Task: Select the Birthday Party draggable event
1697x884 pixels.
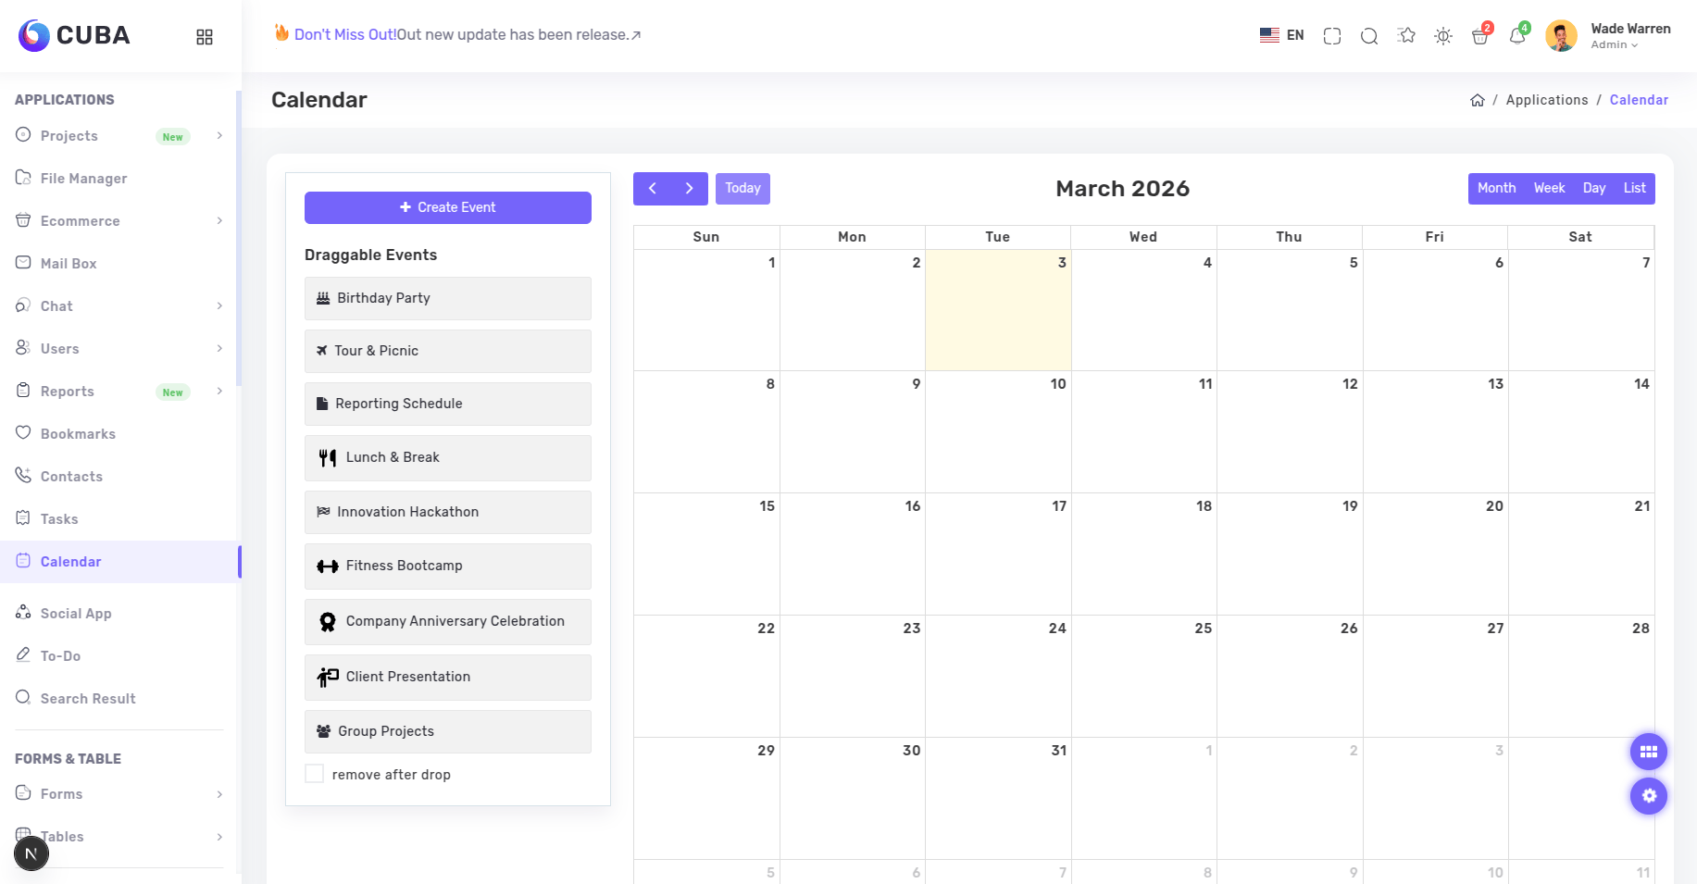Action: tap(447, 298)
